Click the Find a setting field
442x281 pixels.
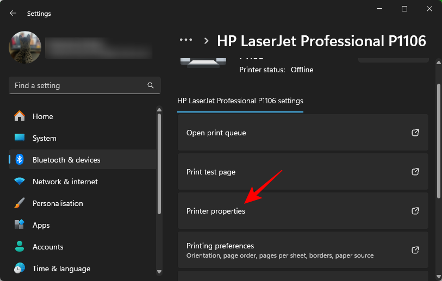point(76,85)
